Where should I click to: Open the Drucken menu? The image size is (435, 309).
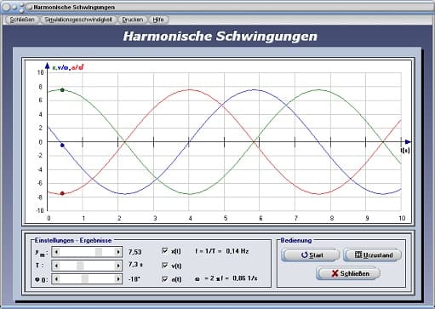[132, 20]
